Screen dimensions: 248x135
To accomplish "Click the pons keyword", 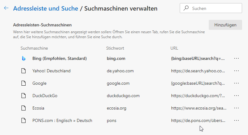I will [112, 121].
